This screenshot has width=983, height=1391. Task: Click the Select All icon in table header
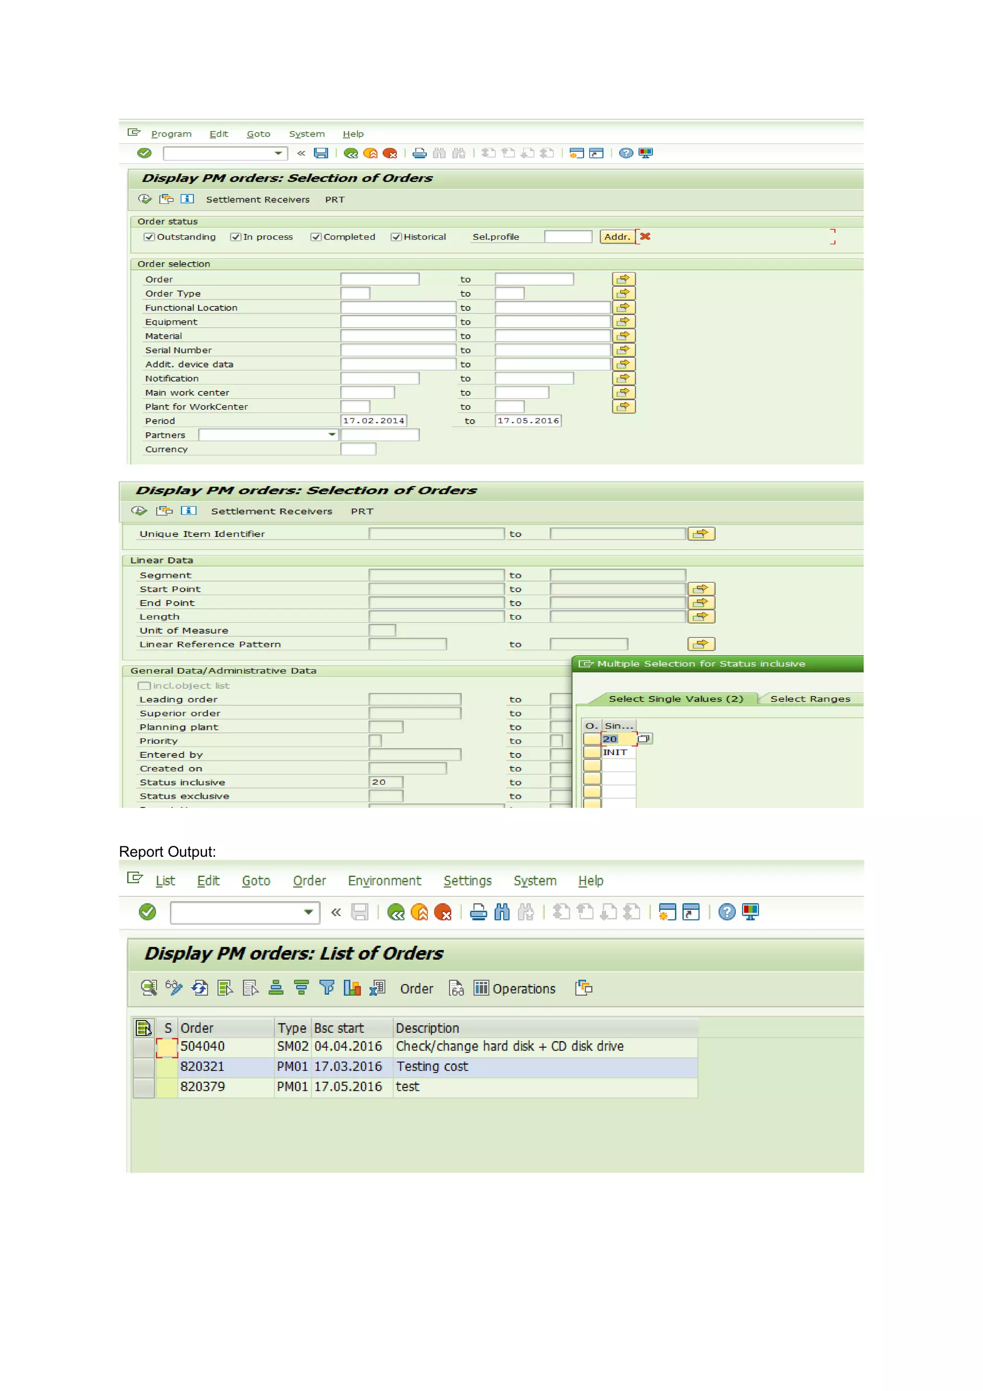point(144,1028)
